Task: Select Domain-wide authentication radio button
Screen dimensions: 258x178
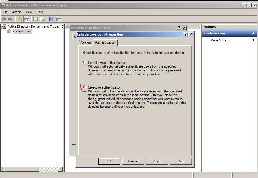Action: point(85,62)
